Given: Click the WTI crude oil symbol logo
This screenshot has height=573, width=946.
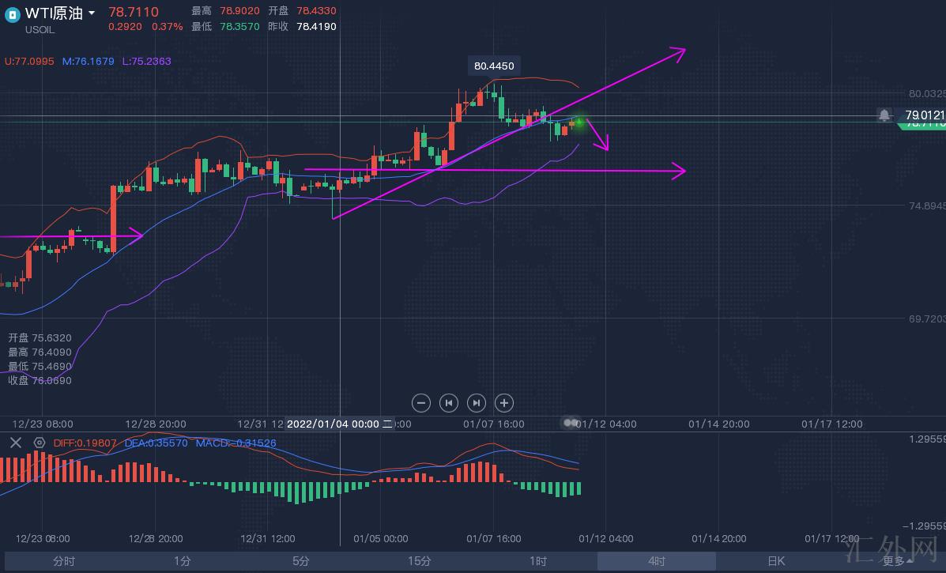Looking at the screenshot, I should pyautogui.click(x=13, y=14).
